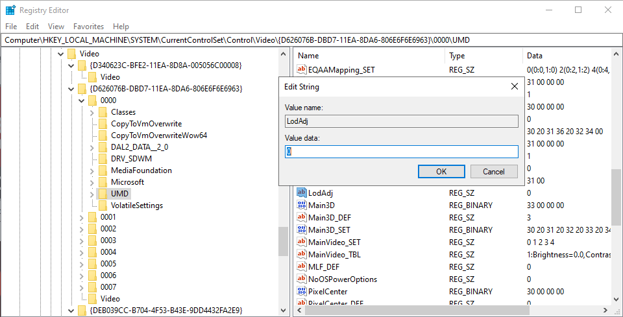Select the Video subkey under {D340623C...}
Screen dimensions: 623x317
[110, 77]
